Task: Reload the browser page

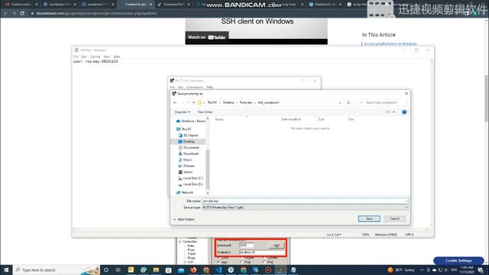Action: click(x=22, y=14)
